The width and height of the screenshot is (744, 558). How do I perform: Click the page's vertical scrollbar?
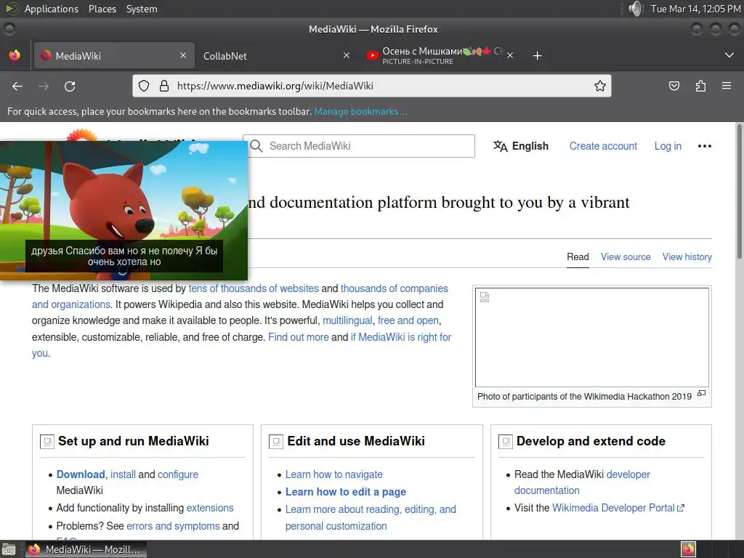tap(739, 192)
